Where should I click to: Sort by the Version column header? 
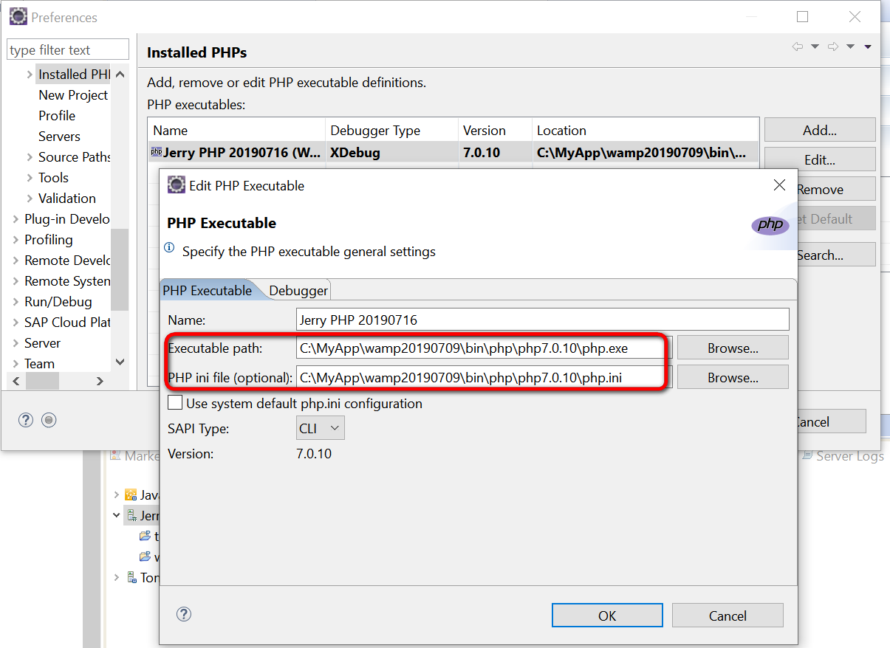(x=495, y=130)
